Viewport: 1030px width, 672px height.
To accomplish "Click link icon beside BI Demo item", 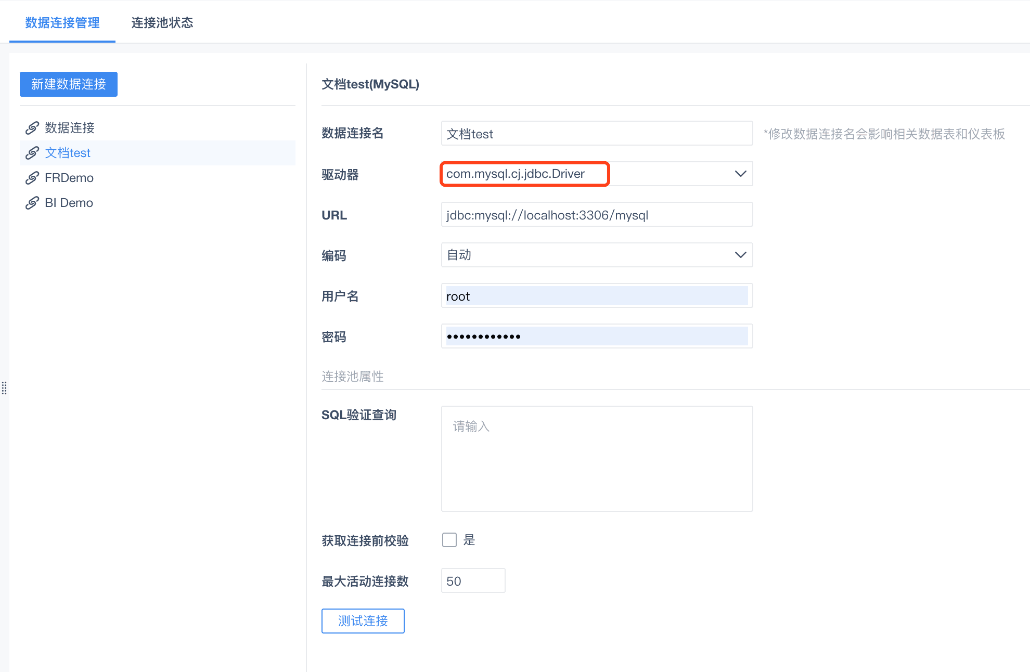I will (32, 203).
